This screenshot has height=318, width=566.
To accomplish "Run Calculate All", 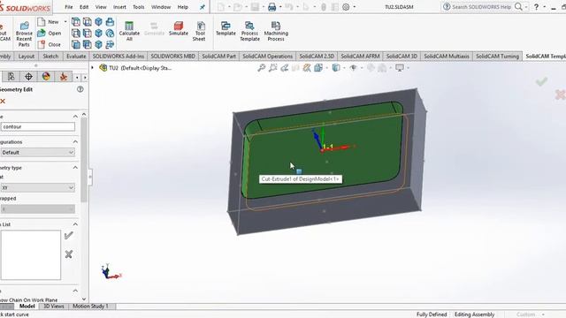I will click(x=129, y=31).
